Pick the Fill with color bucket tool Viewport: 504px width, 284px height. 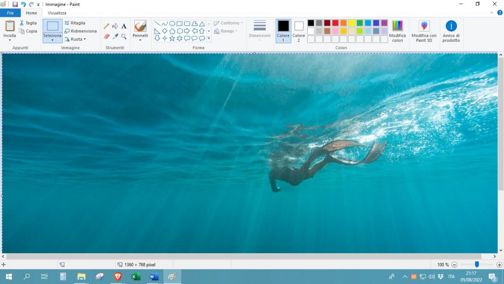[x=115, y=26]
